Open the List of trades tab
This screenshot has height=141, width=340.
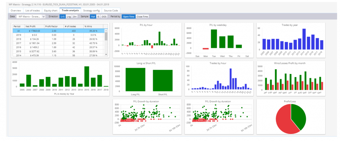(x=33, y=10)
